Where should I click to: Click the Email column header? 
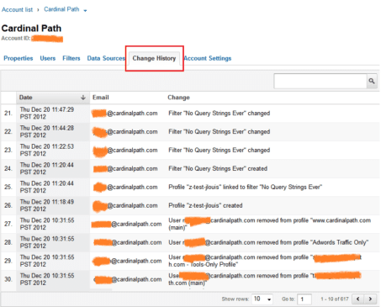click(x=101, y=98)
